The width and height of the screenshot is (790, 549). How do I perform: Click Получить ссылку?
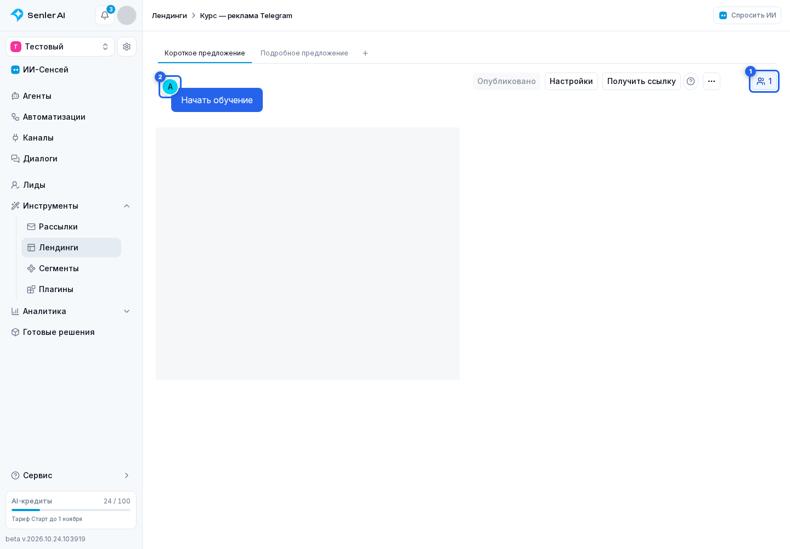point(641,81)
